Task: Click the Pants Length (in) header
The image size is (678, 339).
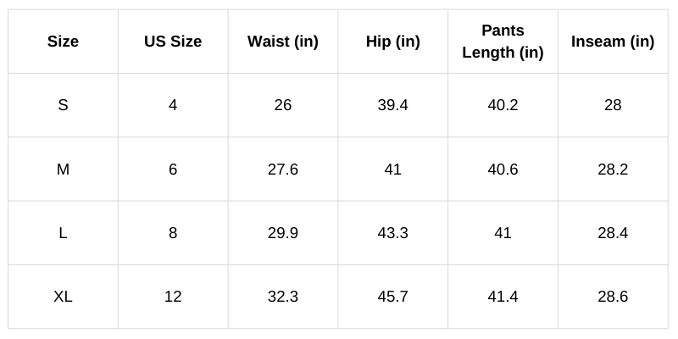Action: [503, 42]
